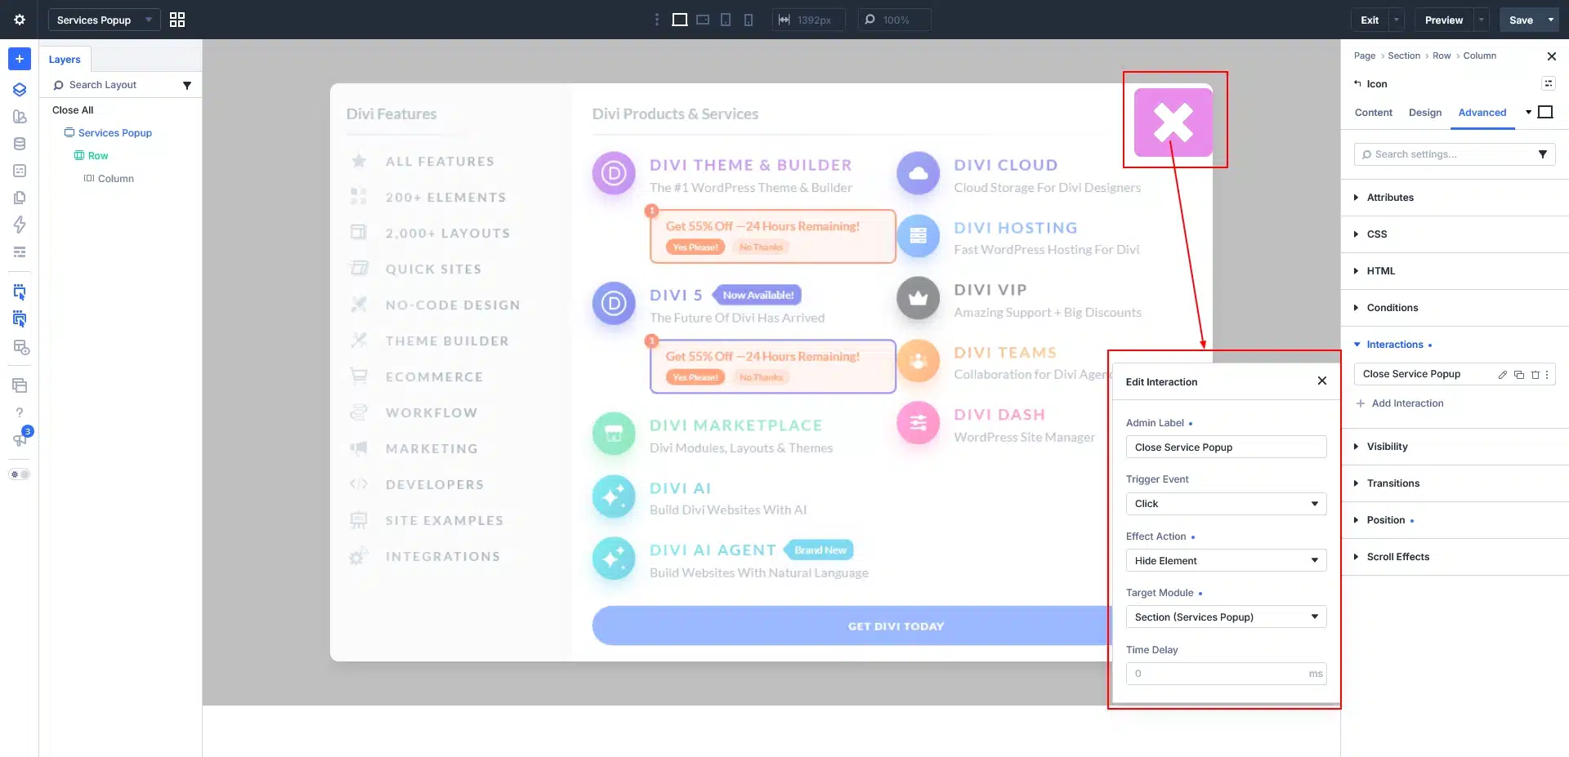The height and width of the screenshot is (757, 1569).
Task: Delete the Close Service Popup interaction trash icon
Action: pos(1535,375)
